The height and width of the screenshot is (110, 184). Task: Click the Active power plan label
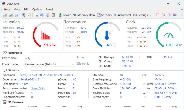(80, 57)
